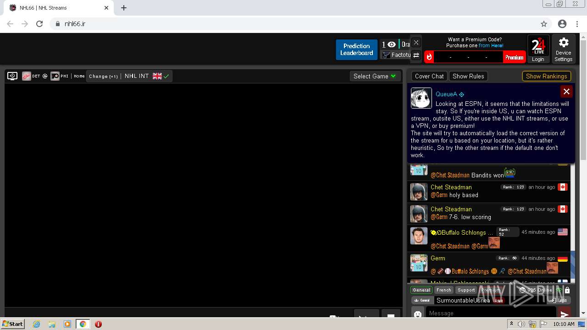Click the SurmountableUsnea username
Screen dimensions: 587x330
(x=463, y=300)
